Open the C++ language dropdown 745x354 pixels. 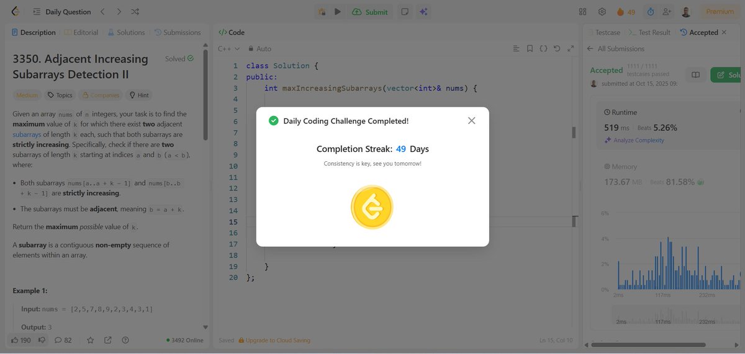(228, 48)
